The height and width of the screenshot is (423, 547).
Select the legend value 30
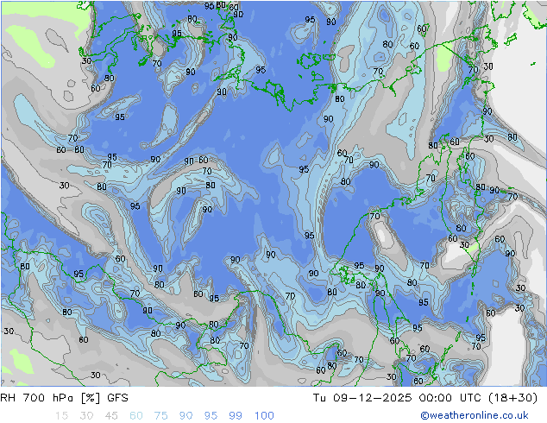86,415
